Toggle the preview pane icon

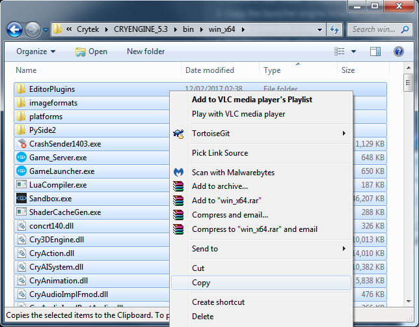point(375,51)
